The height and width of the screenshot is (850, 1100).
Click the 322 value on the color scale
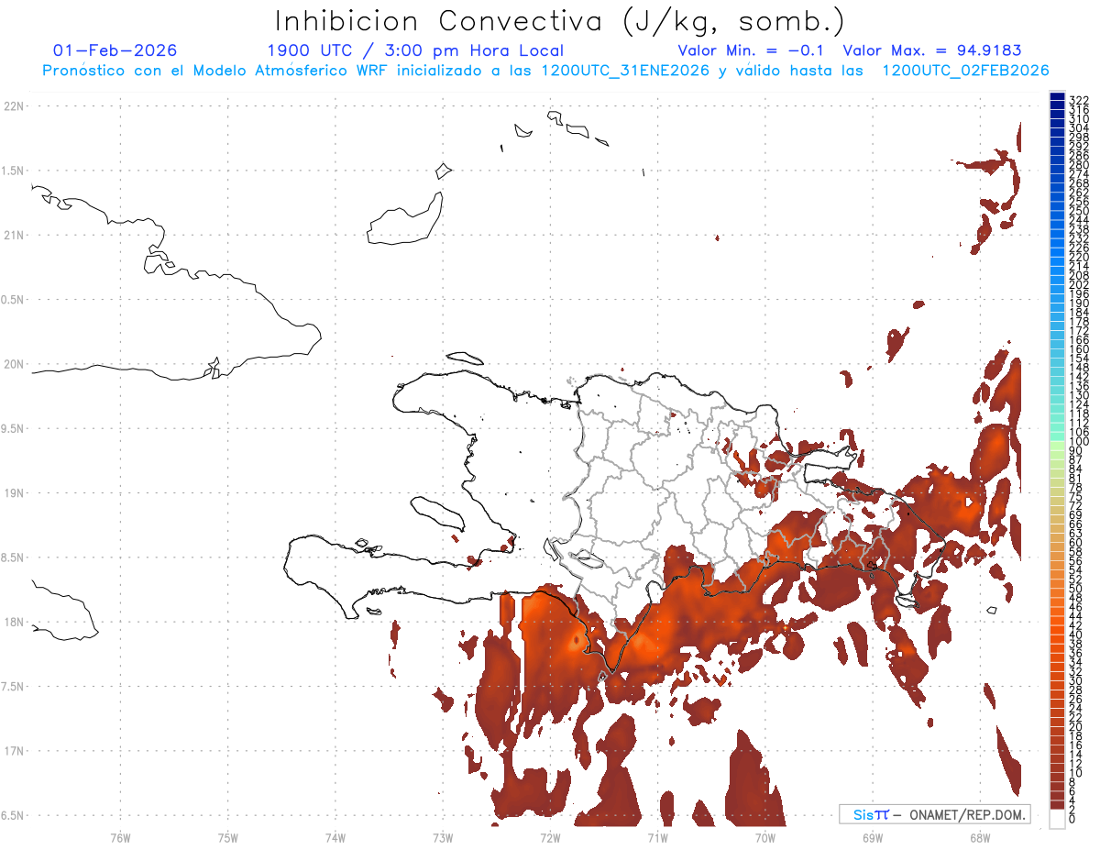[x=1079, y=100]
